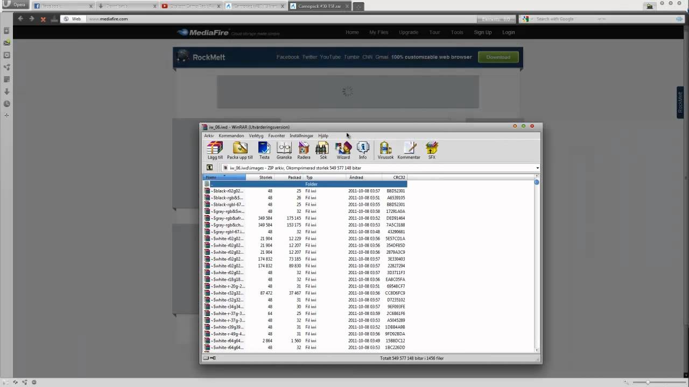Switch to the Facebook browser tab

click(x=64, y=6)
